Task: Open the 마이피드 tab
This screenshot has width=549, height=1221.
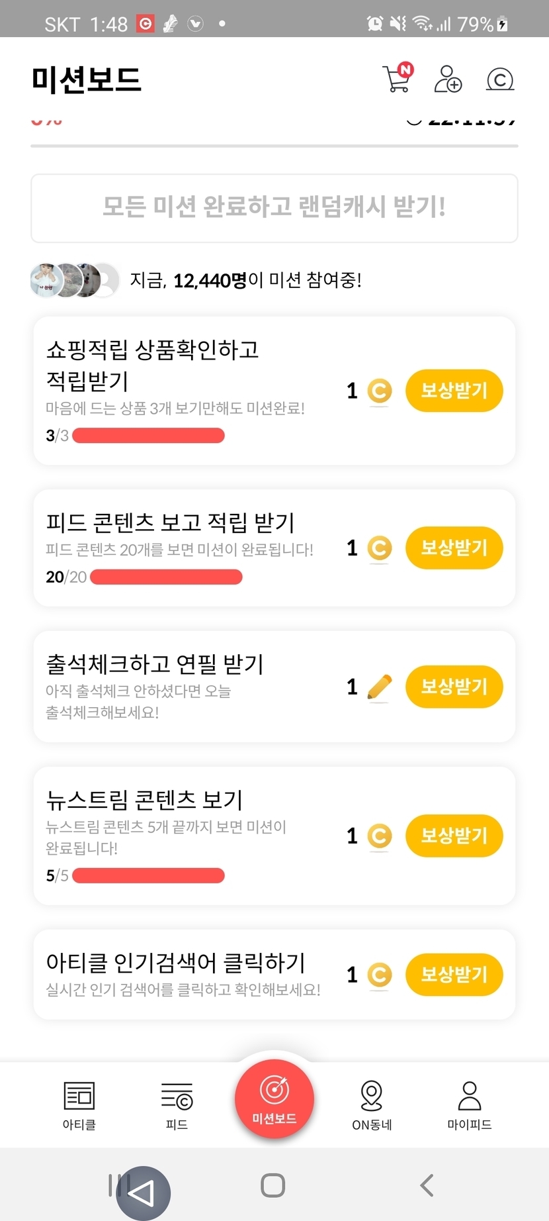Action: pos(469,1105)
